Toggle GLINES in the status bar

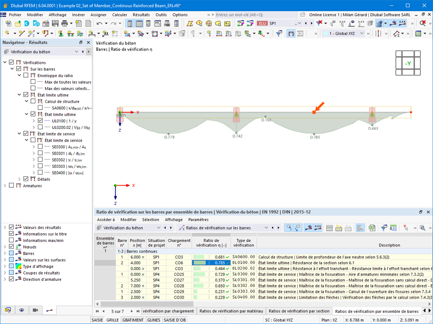click(154, 320)
